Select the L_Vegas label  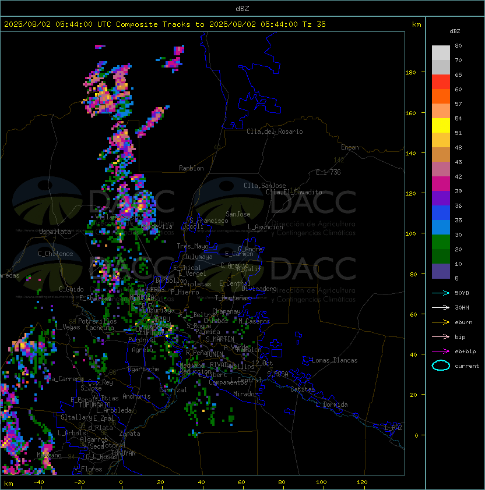[x=67, y=327]
